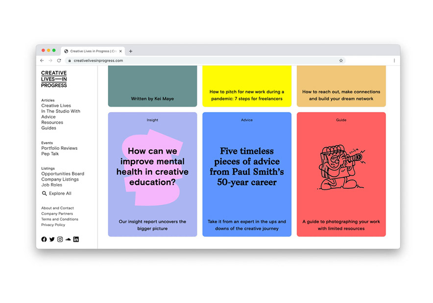The width and height of the screenshot is (433, 303).
Task: View Terms and Conditions
Action: pyautogui.click(x=60, y=219)
